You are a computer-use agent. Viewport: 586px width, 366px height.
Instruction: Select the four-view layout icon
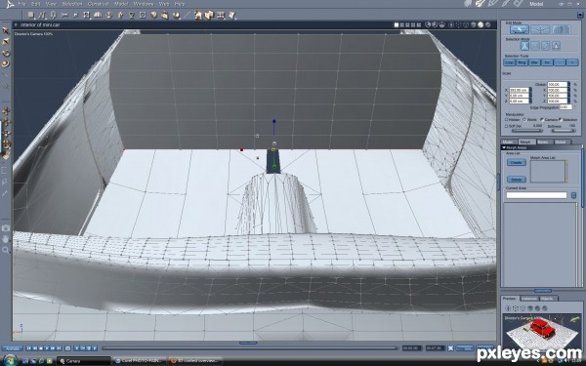click(420, 25)
